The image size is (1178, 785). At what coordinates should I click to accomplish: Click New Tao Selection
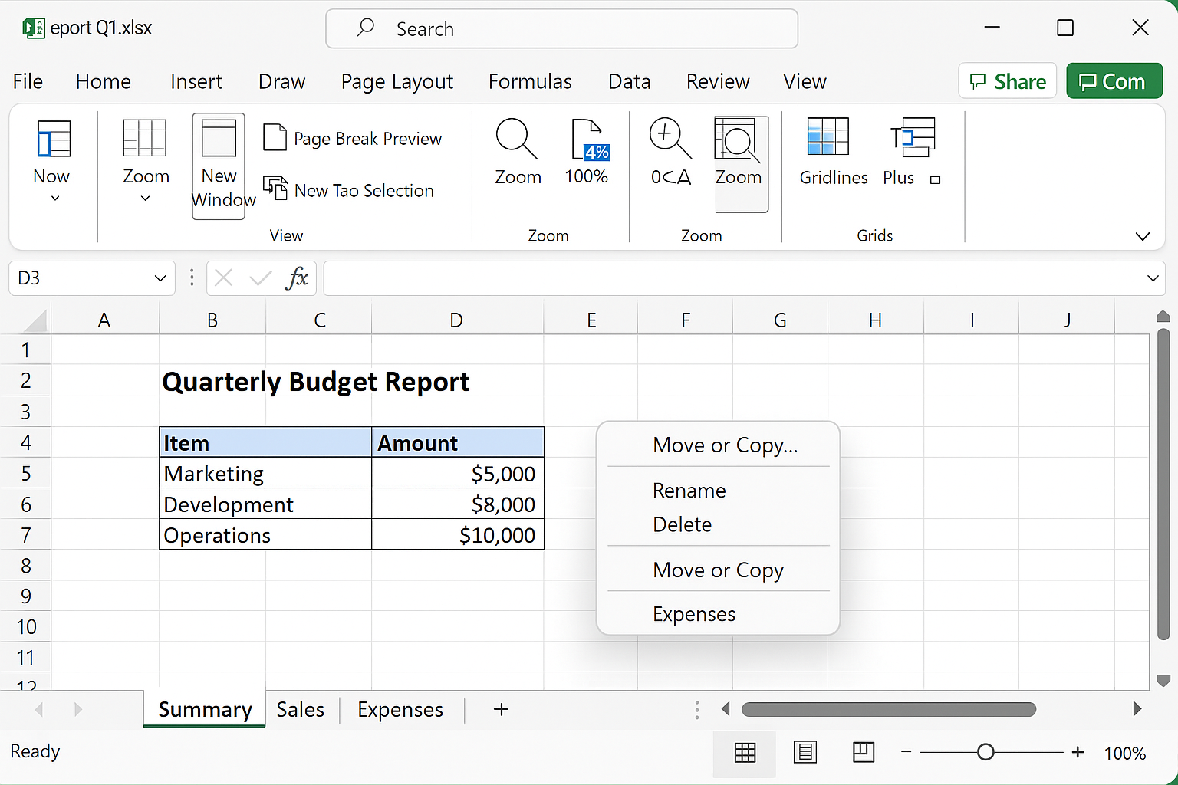(x=349, y=190)
